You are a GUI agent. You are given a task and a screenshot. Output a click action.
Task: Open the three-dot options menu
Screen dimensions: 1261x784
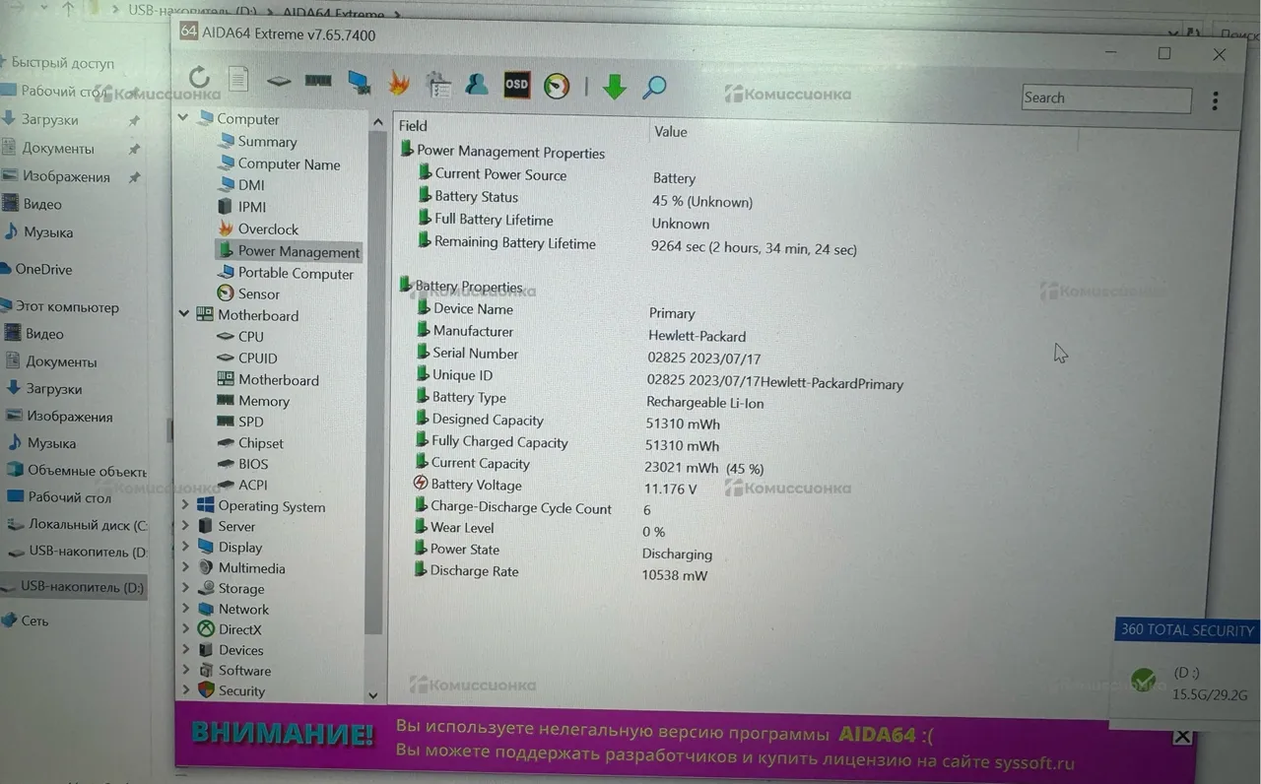[x=1215, y=100]
